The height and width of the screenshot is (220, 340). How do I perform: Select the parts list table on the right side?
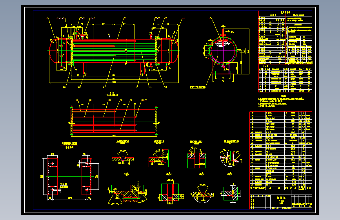point(281,151)
